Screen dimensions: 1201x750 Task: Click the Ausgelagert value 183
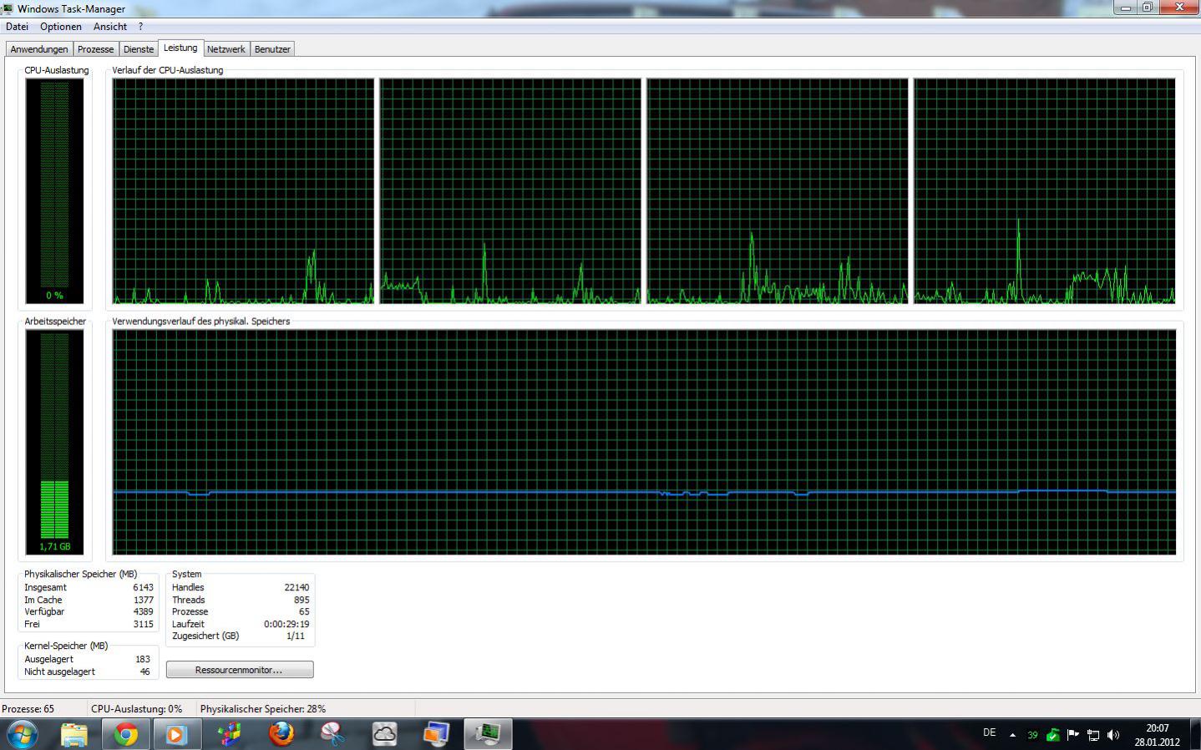coord(143,659)
